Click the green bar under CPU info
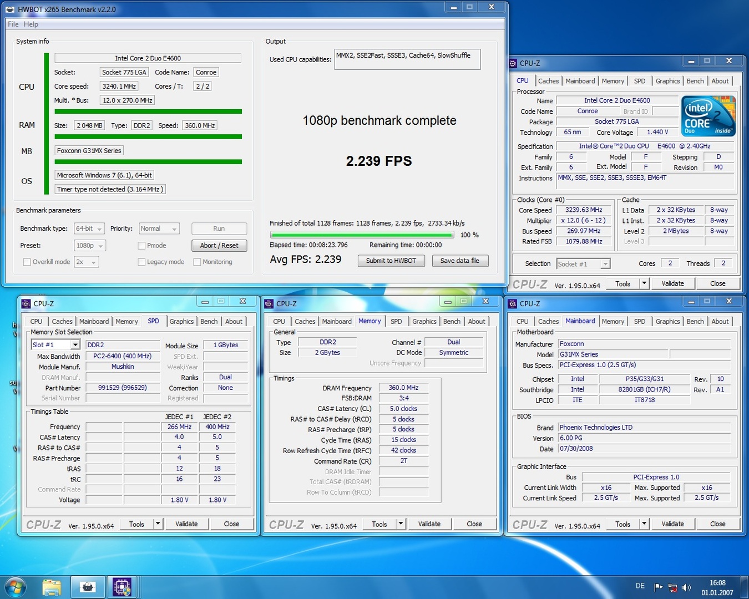 (x=148, y=111)
